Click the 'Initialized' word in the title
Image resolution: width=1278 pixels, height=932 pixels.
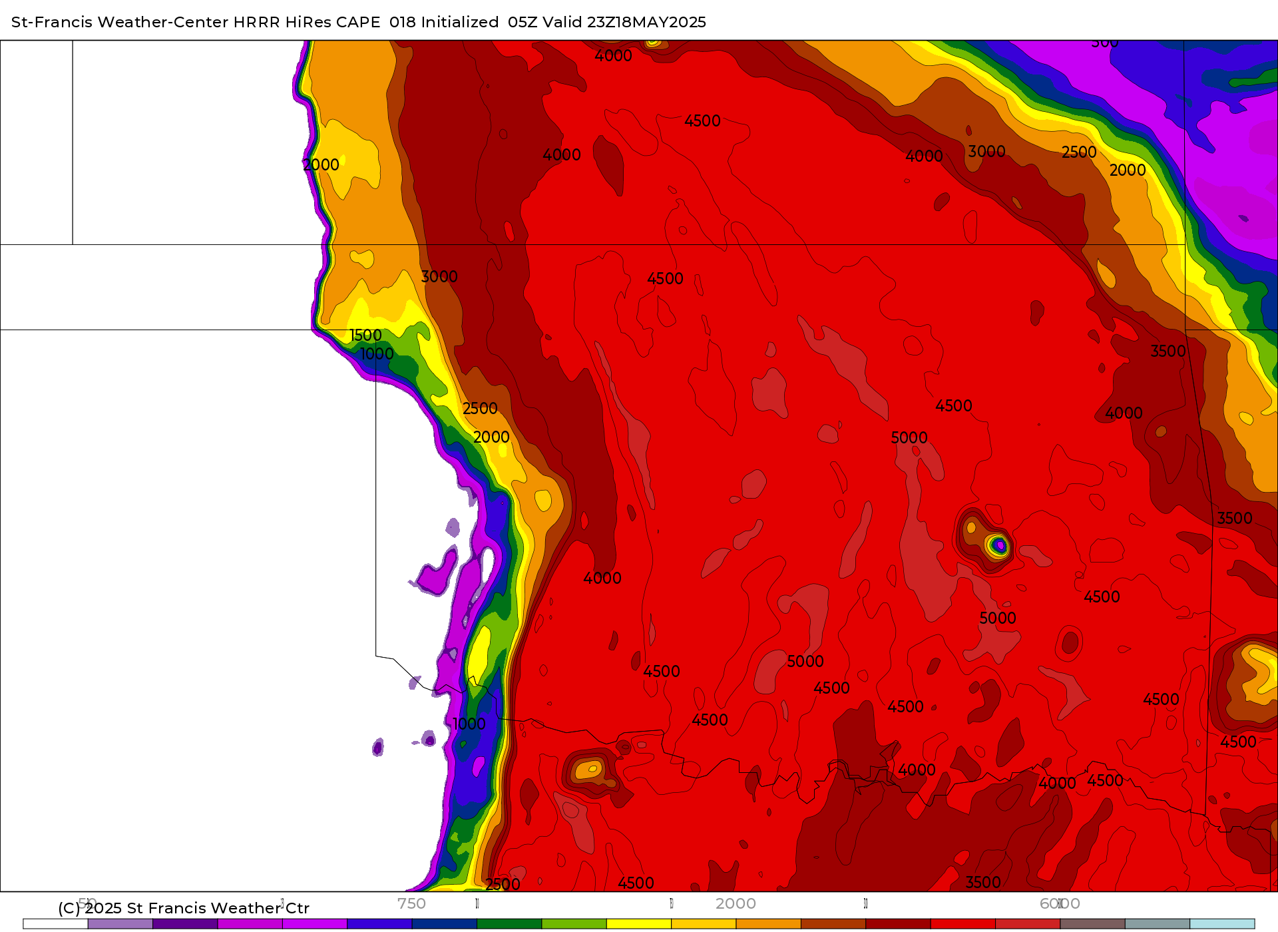coord(460,22)
